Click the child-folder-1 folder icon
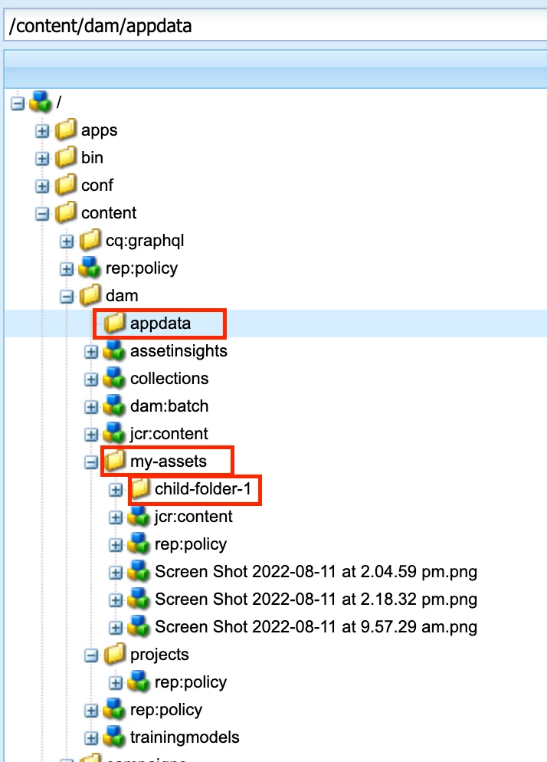 tap(139, 488)
